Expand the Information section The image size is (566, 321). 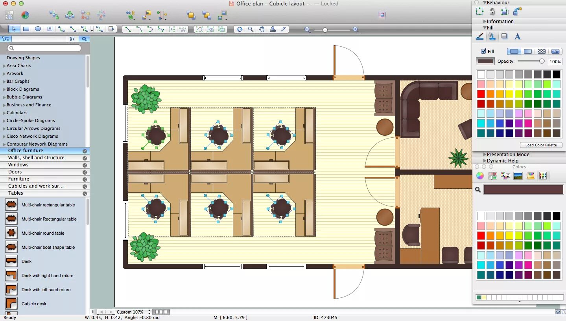[x=485, y=22]
